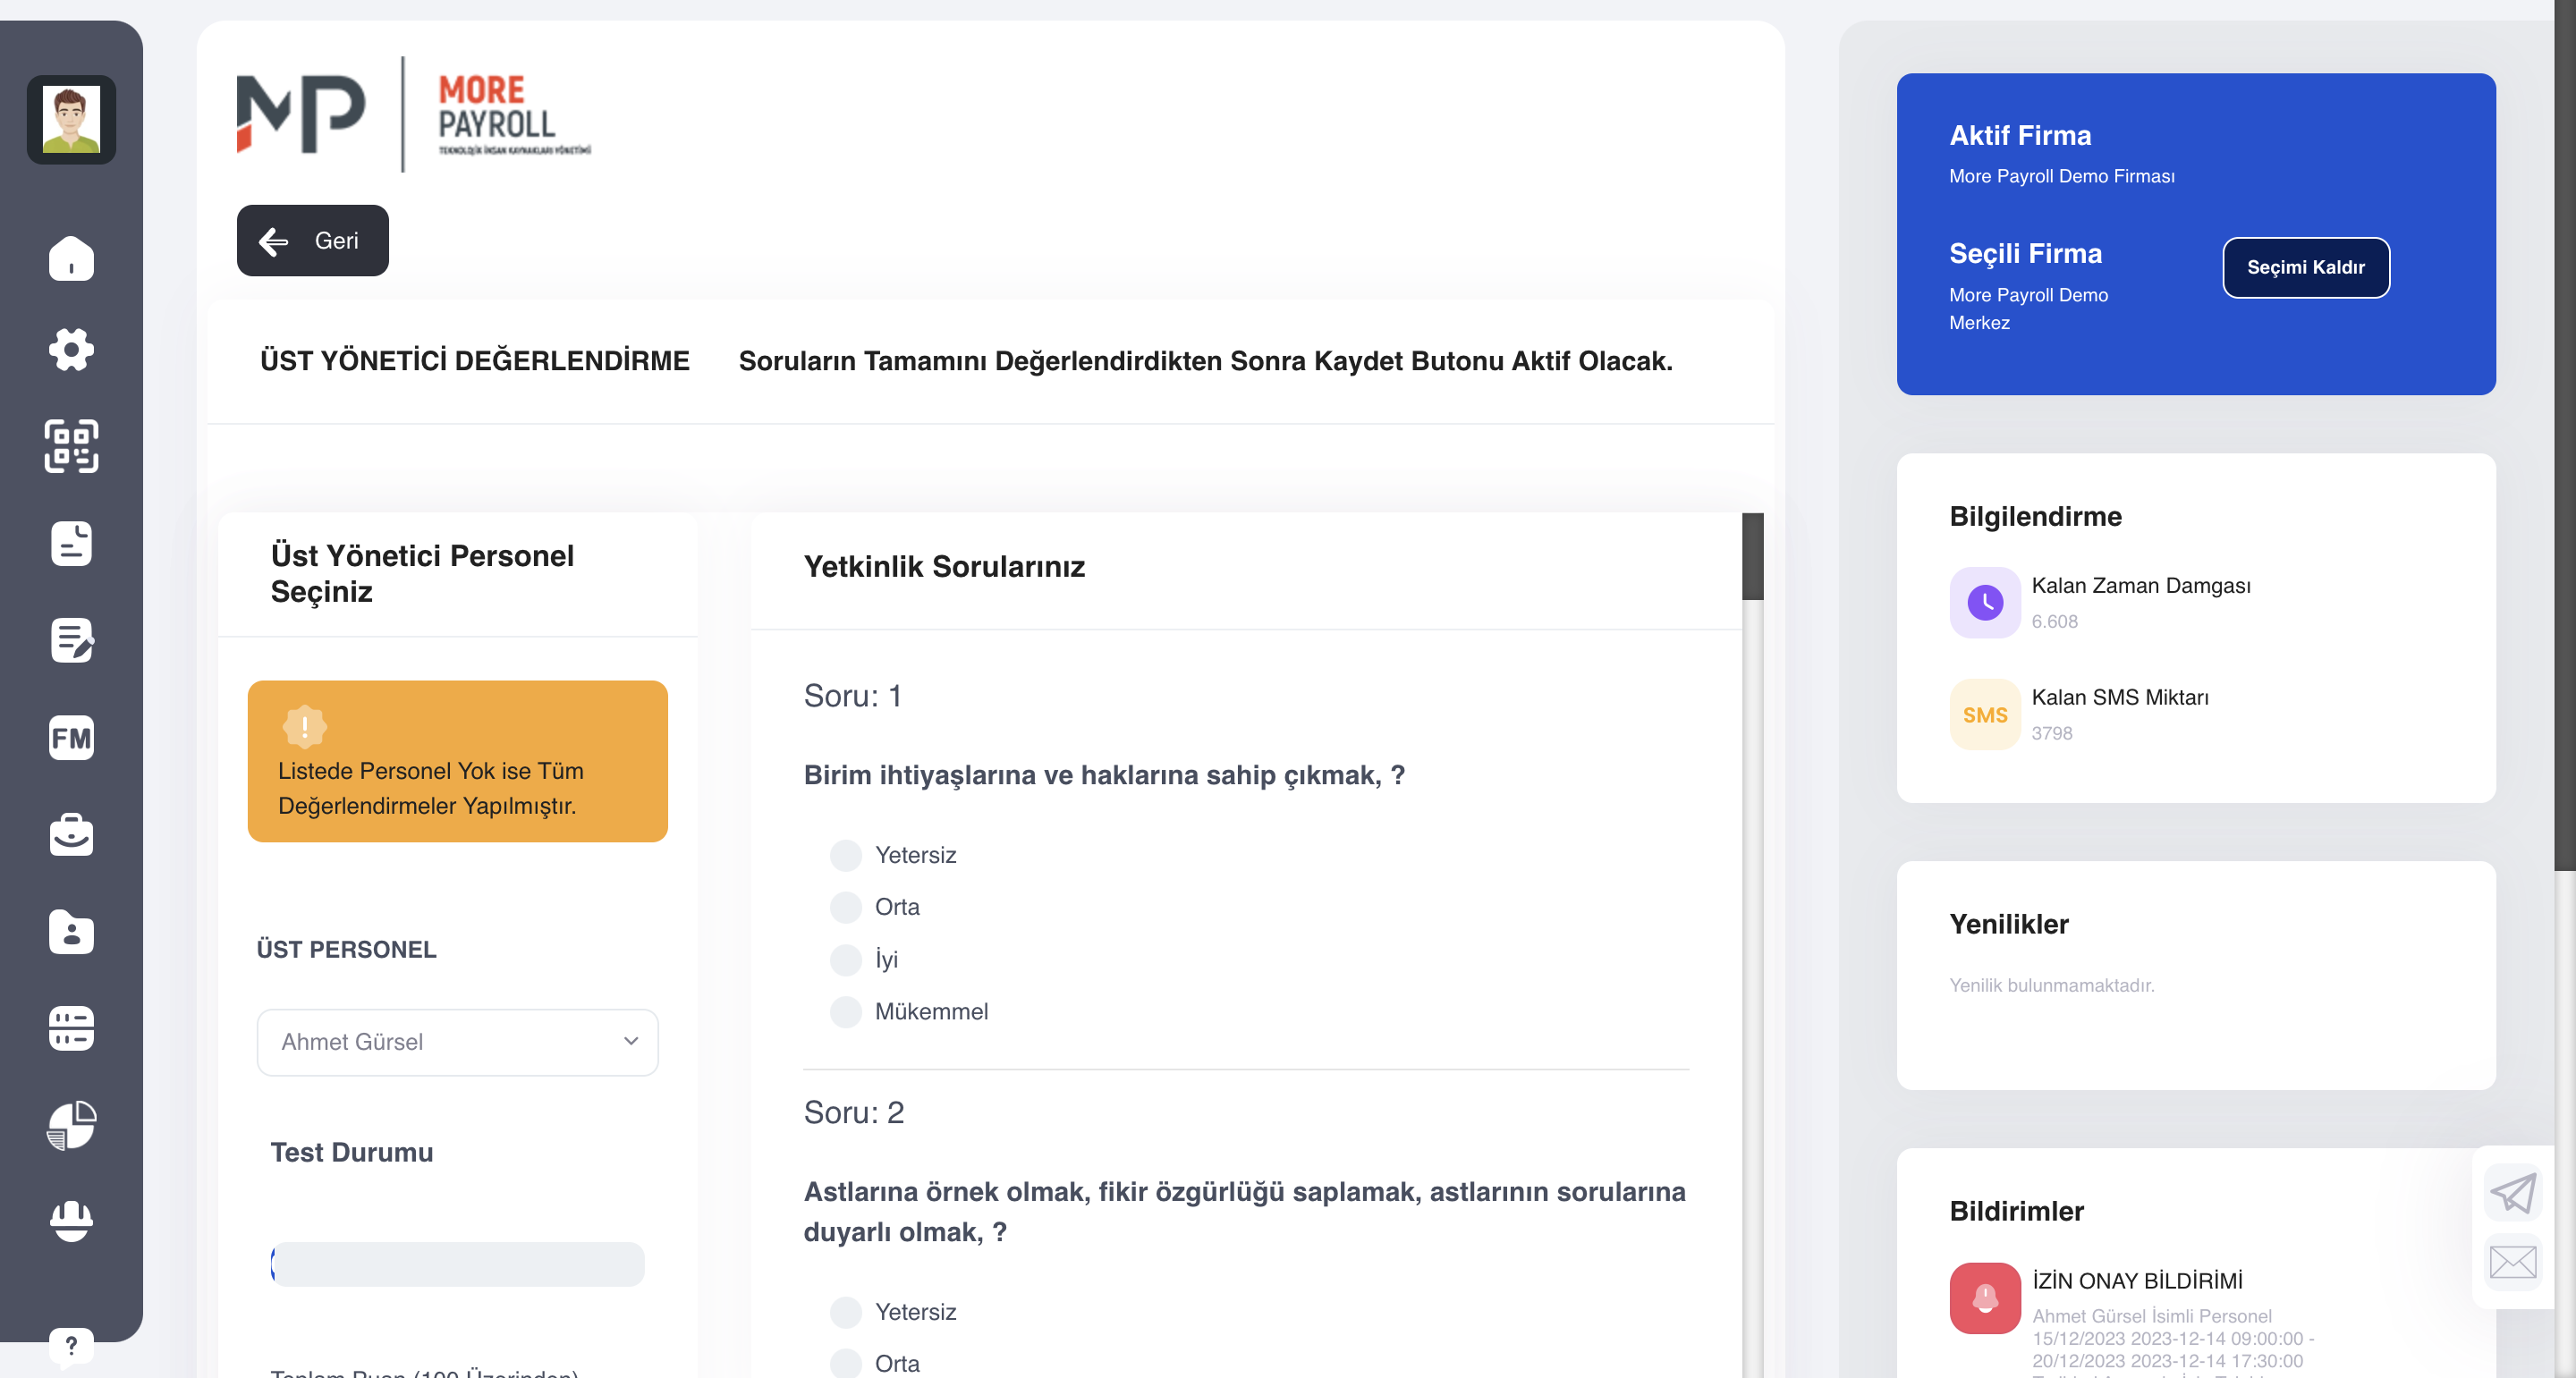Viewport: 2576px width, 1378px height.
Task: Click the FM sidebar icon
Action: coord(71,738)
